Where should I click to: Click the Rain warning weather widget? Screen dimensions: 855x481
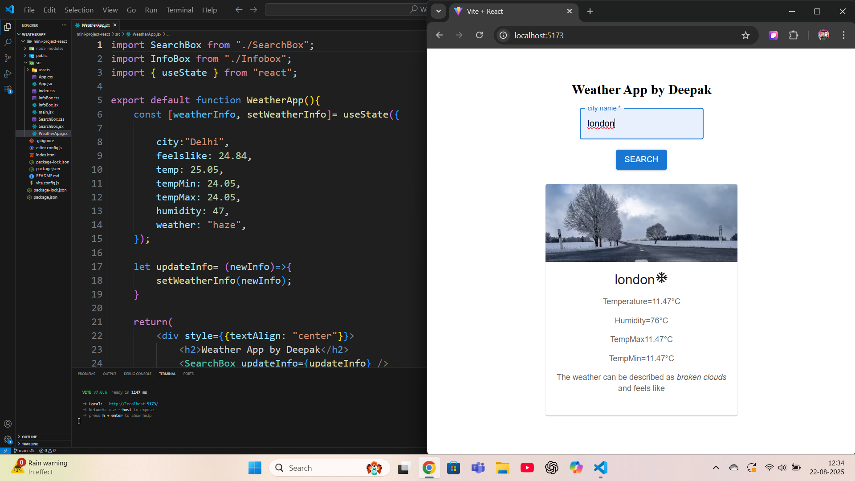(39, 468)
